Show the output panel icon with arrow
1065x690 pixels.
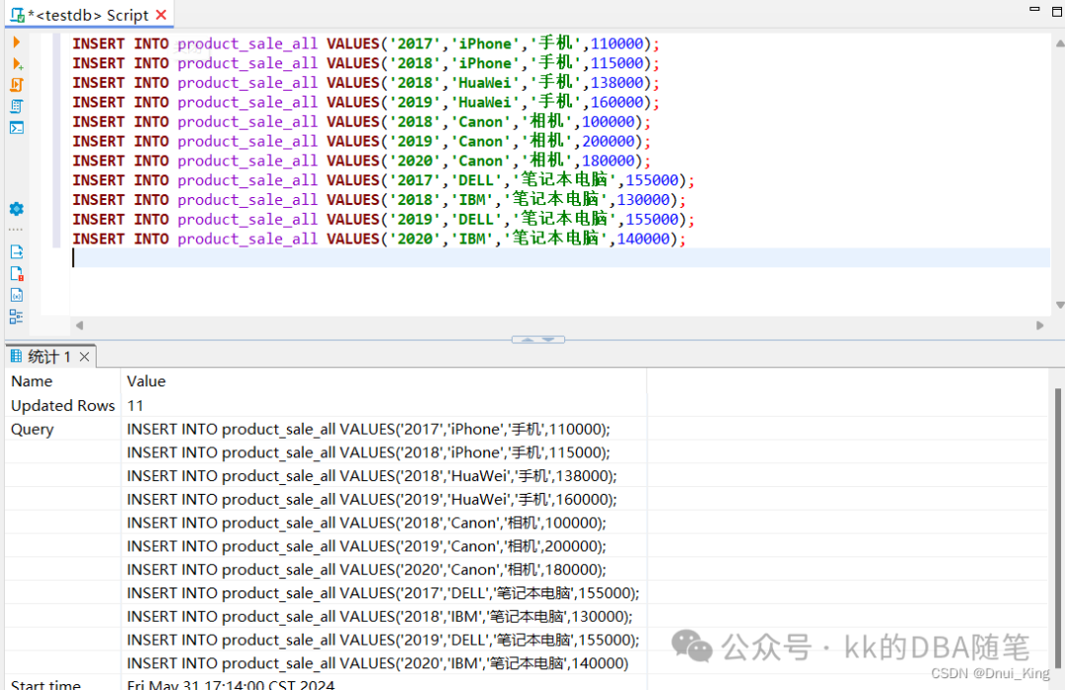(x=17, y=252)
